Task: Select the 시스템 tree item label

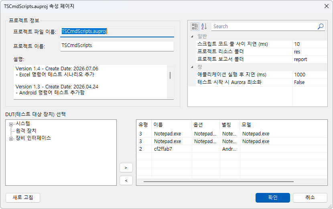Action: tap(23, 123)
